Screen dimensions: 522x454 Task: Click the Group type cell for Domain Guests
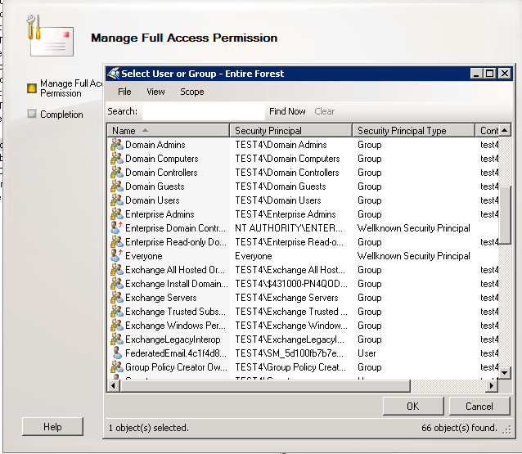[x=370, y=187]
